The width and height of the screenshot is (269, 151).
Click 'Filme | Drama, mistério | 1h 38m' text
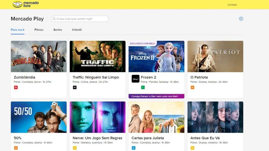[209, 143]
